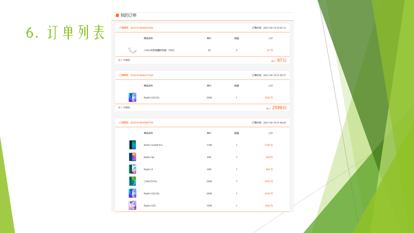Click subtotal 87 元 in the charger row

point(270,50)
